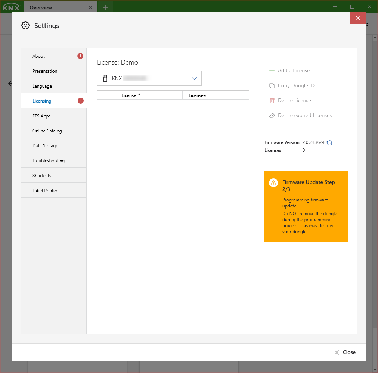Click the License: Demo heading
Viewport: 378px width, 373px height.
[118, 62]
